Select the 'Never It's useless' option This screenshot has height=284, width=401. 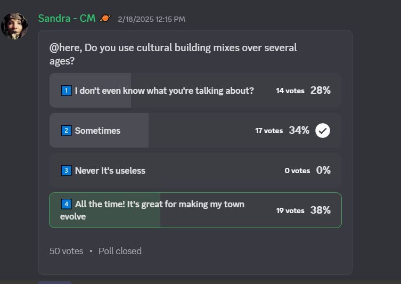[195, 171]
